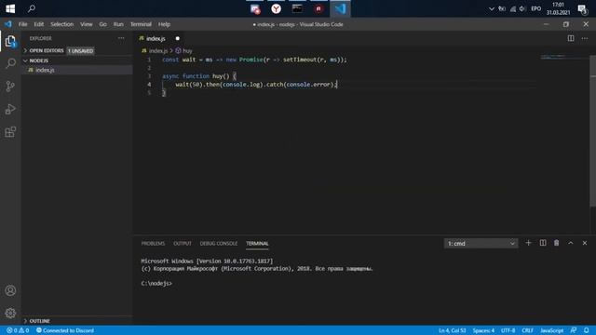Screen dimensions: 596x335
Task: Open the Edit menu
Action: pyautogui.click(x=39, y=24)
